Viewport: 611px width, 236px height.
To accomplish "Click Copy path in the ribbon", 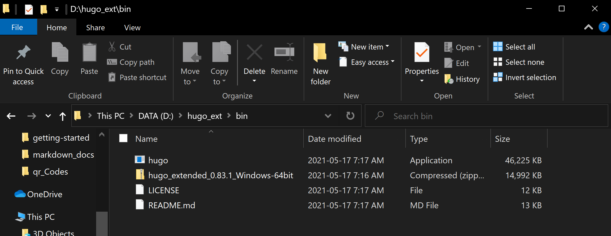I will (x=131, y=62).
